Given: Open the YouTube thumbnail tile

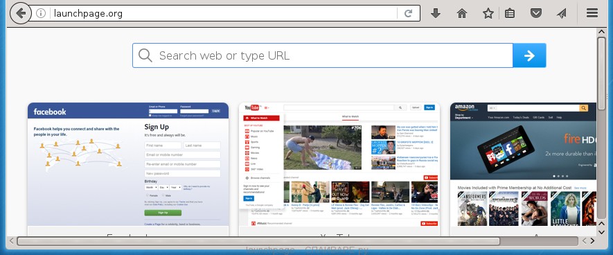Looking at the screenshot, I should [x=339, y=169].
